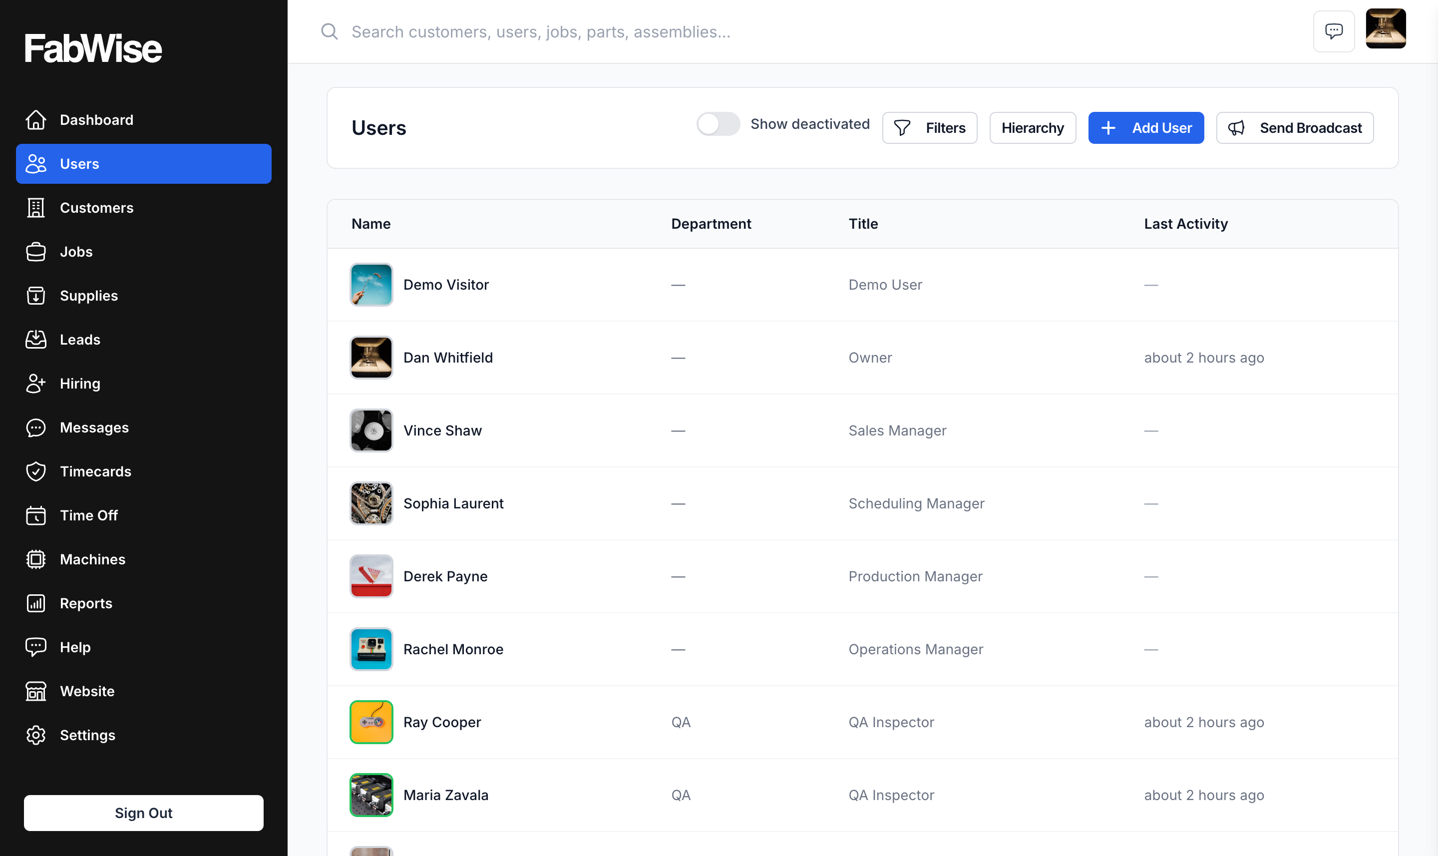Click the Hiring person-plus icon
The image size is (1438, 856).
36,384
